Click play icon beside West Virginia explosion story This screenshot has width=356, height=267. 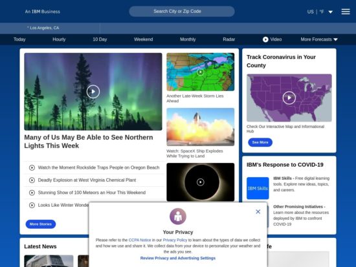point(32,180)
